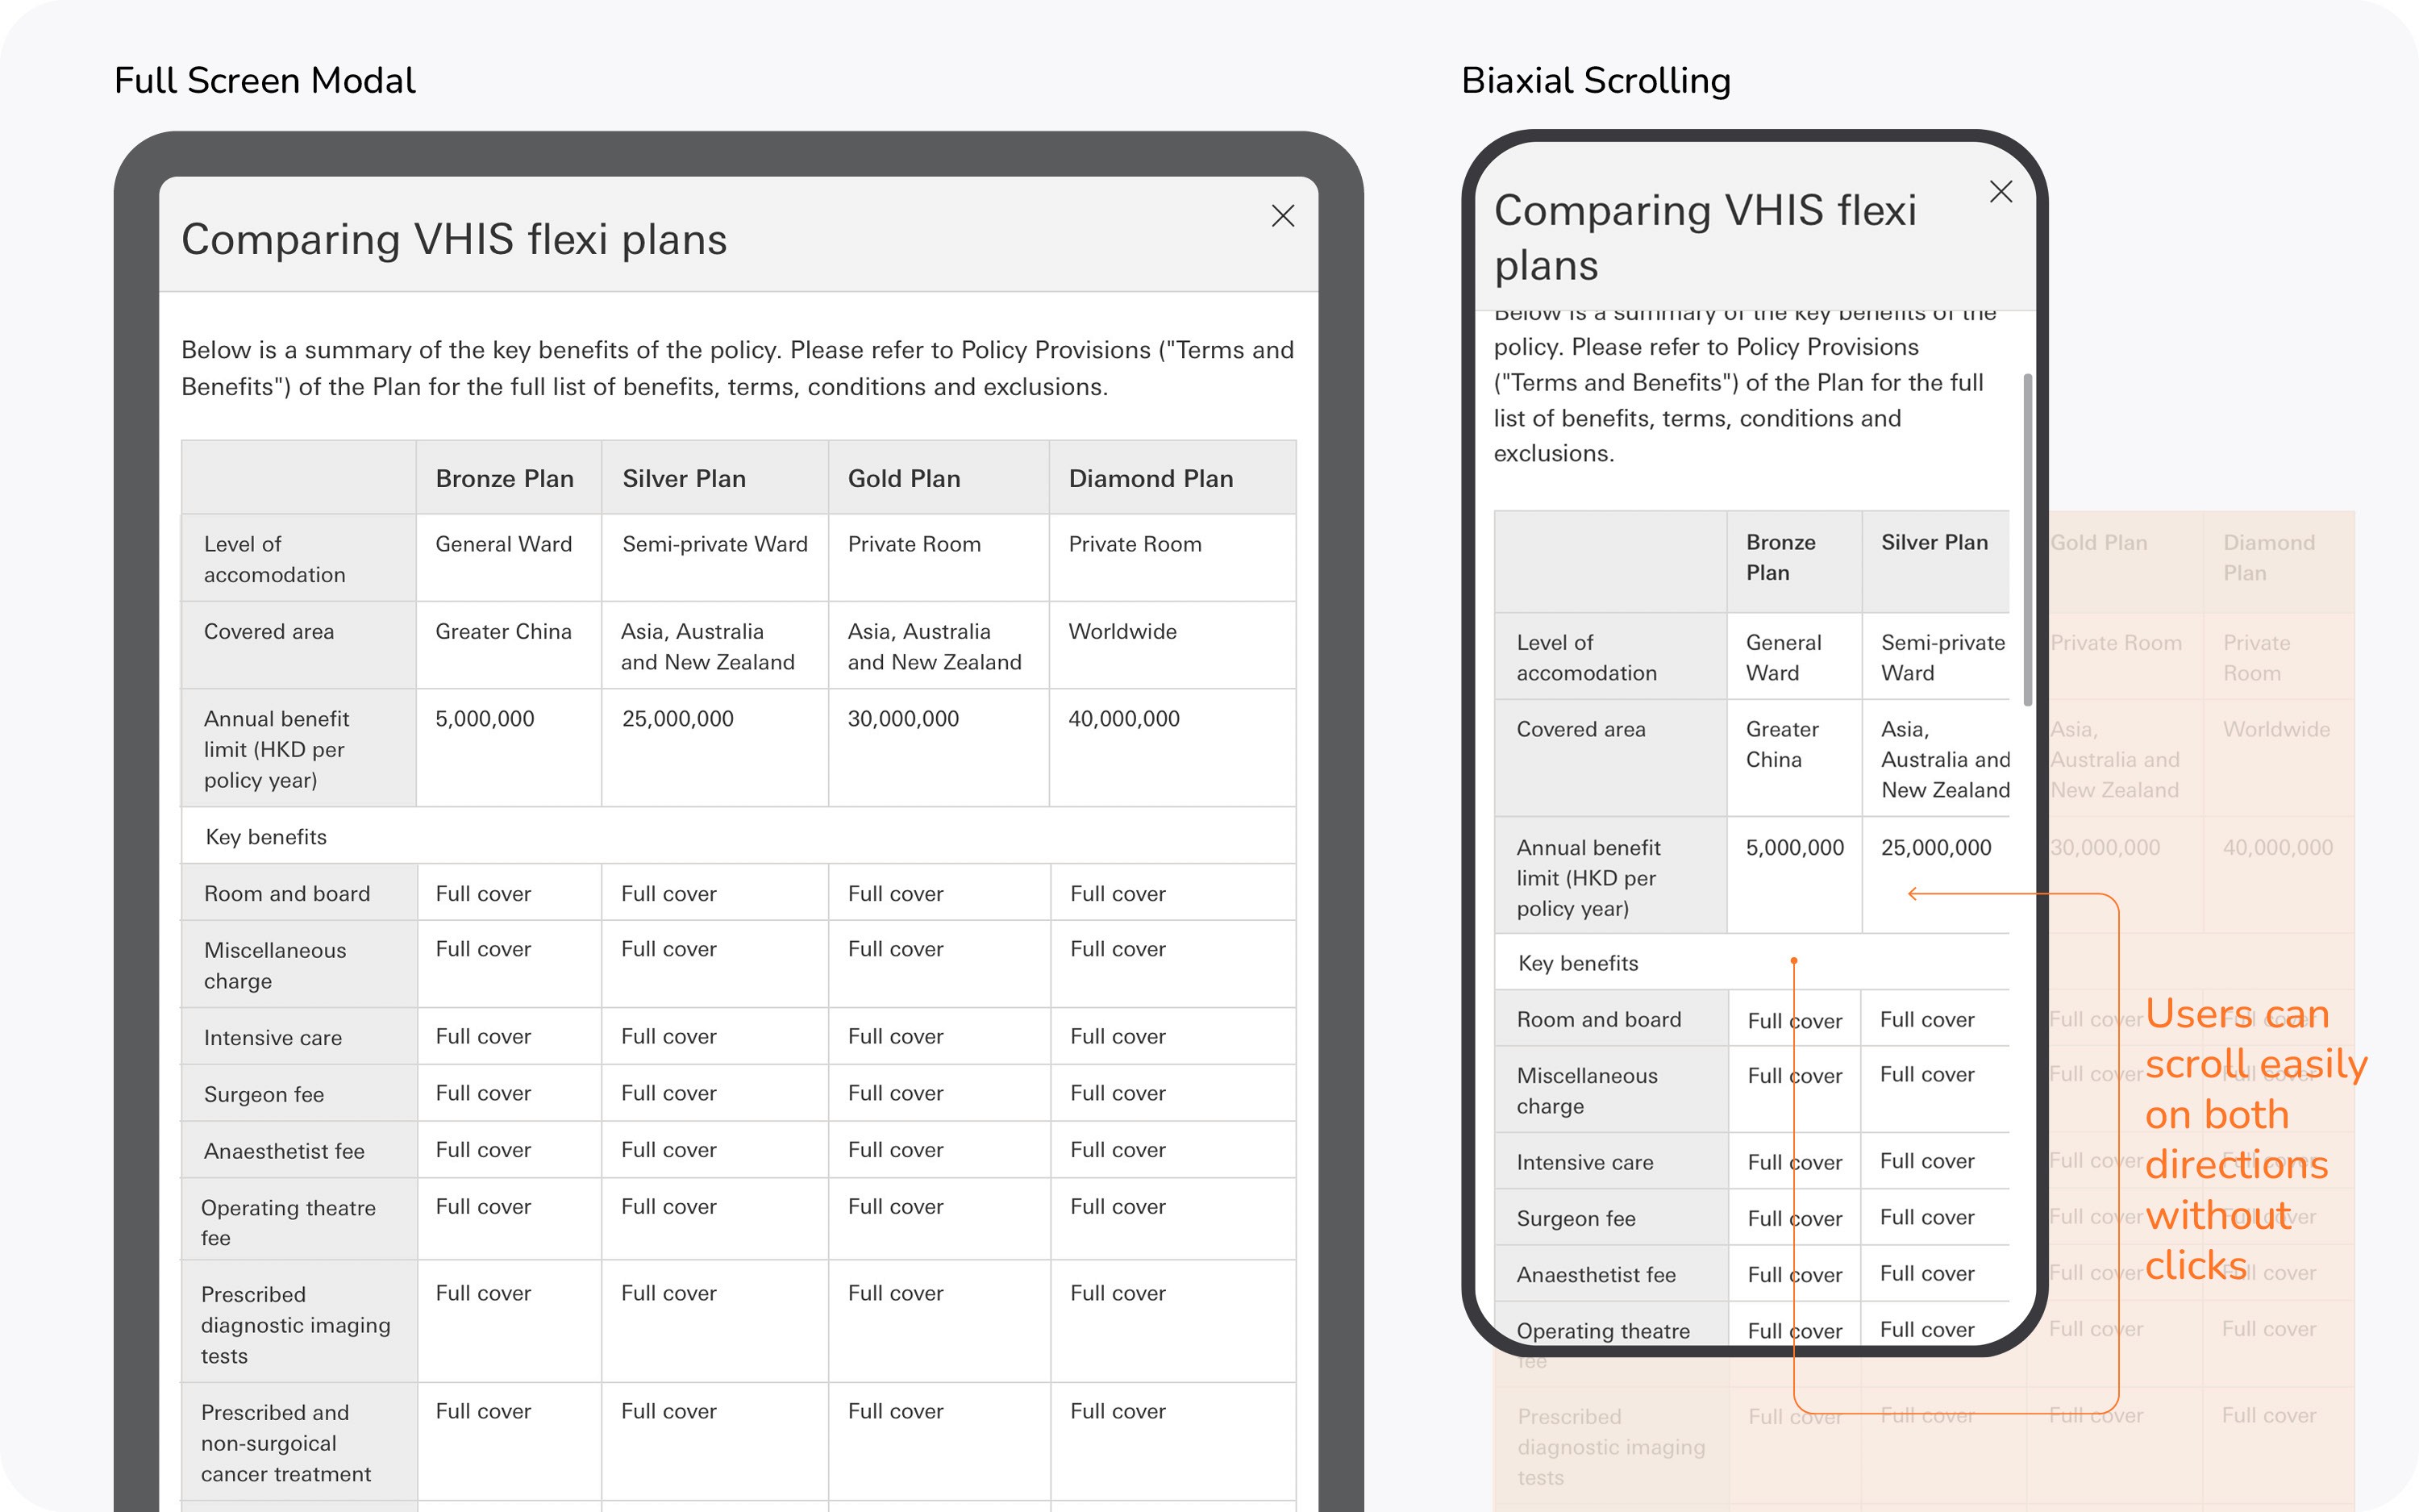Click 'Key benefits' row in full screen modal

[739, 836]
